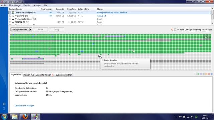The image size is (214, 120).
Task: Click the red power icon beside the shutdown option
Action: tap(172, 30)
